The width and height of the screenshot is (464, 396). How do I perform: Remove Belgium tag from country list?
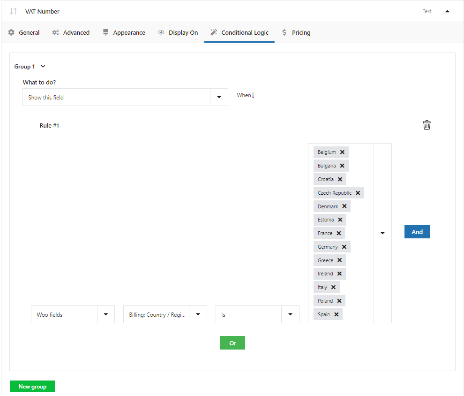point(342,152)
